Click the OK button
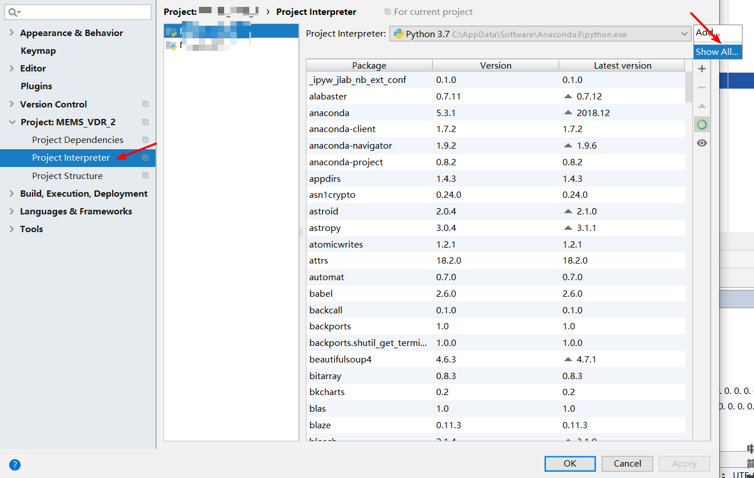Viewport: 754px width, 478px height. click(x=570, y=463)
